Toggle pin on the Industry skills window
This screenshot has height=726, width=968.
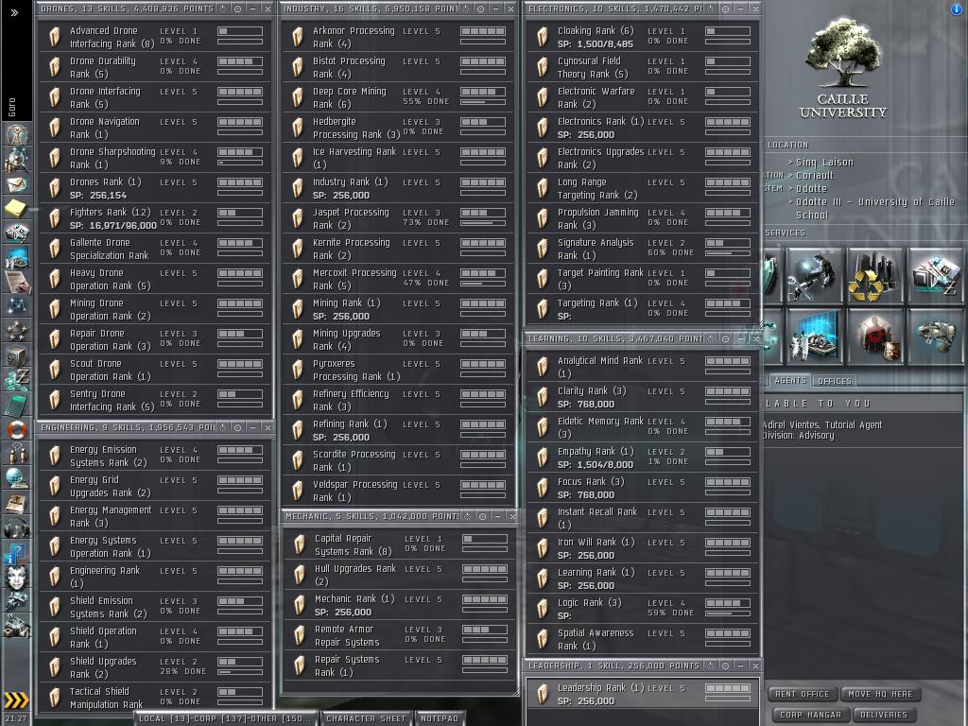(x=480, y=9)
